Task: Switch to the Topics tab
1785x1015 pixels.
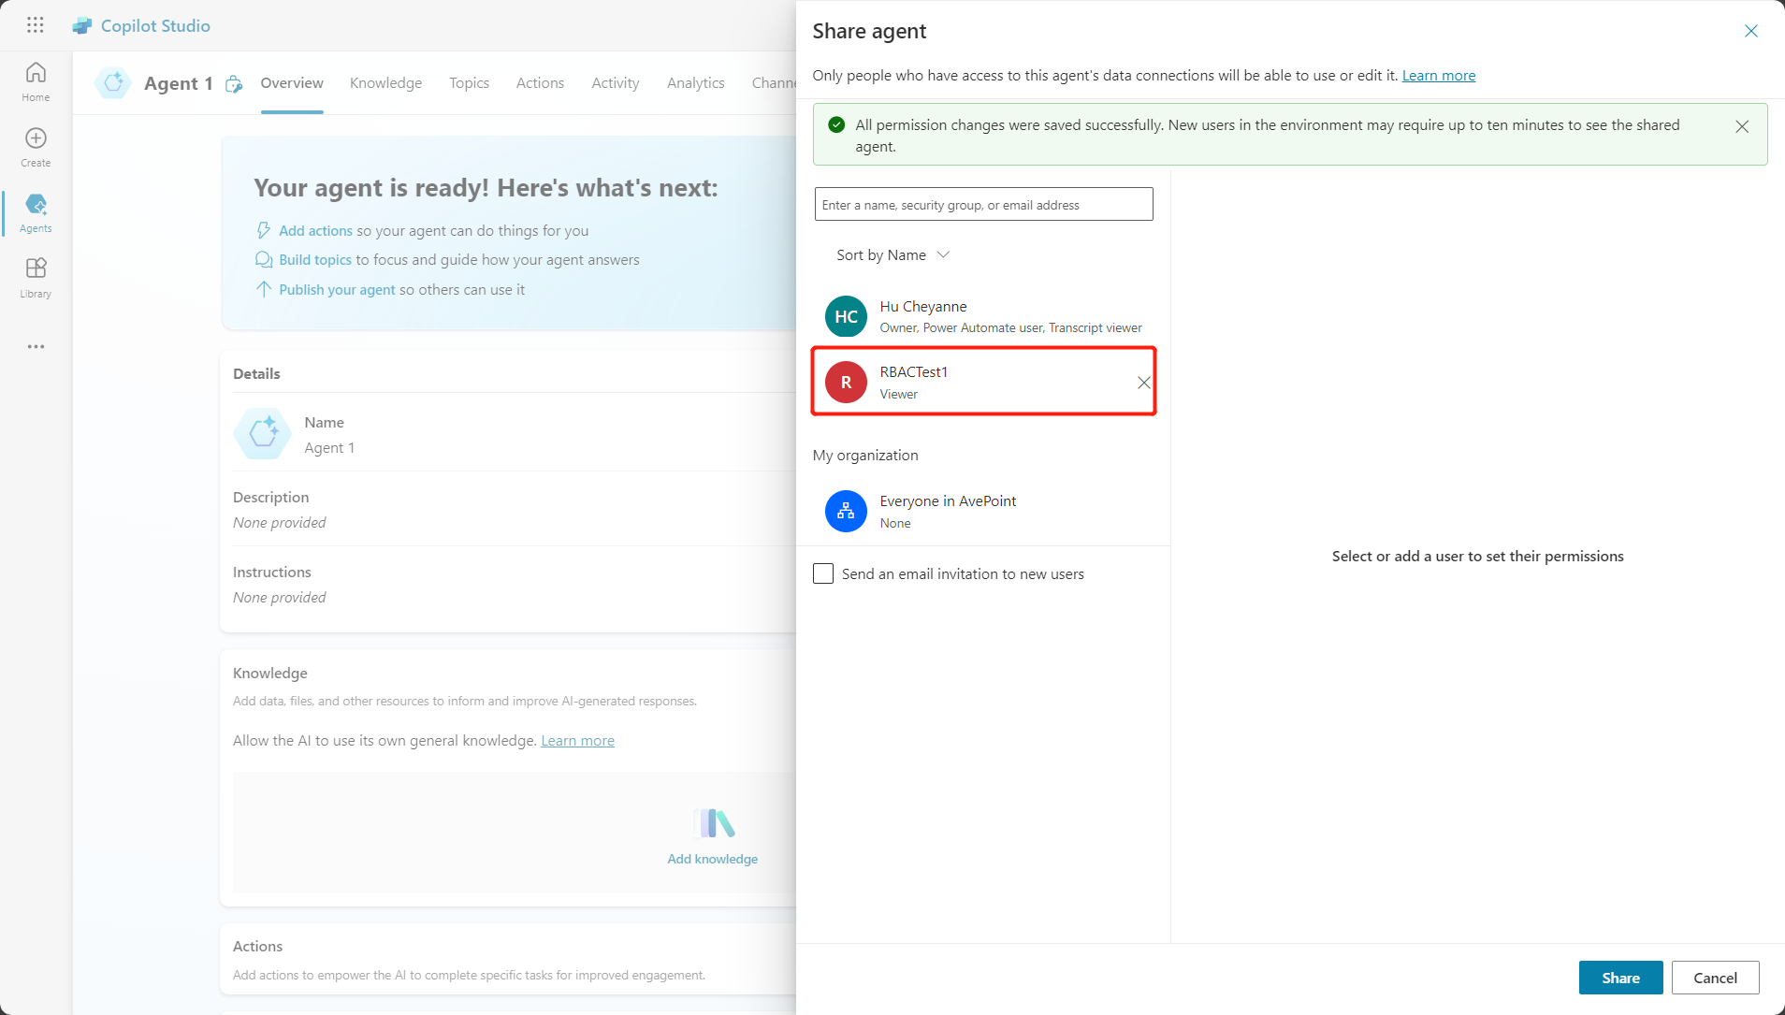Action: point(469,83)
